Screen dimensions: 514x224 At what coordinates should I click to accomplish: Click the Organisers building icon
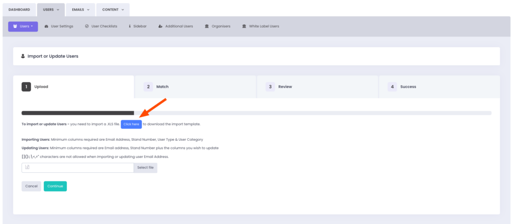tap(207, 27)
